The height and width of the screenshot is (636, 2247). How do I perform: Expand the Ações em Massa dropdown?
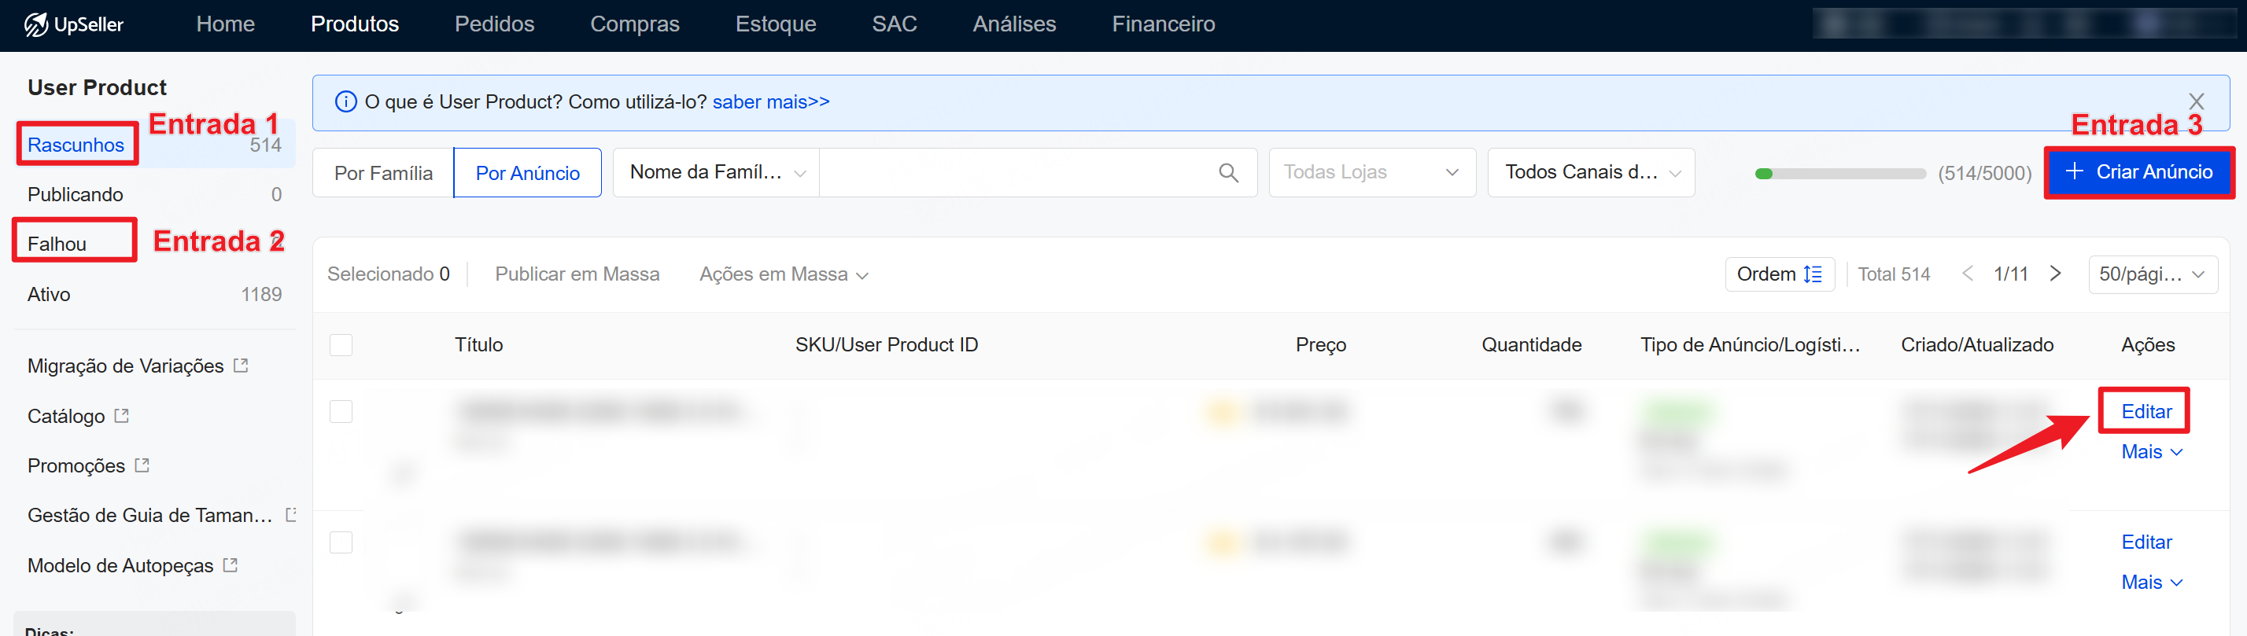click(782, 274)
